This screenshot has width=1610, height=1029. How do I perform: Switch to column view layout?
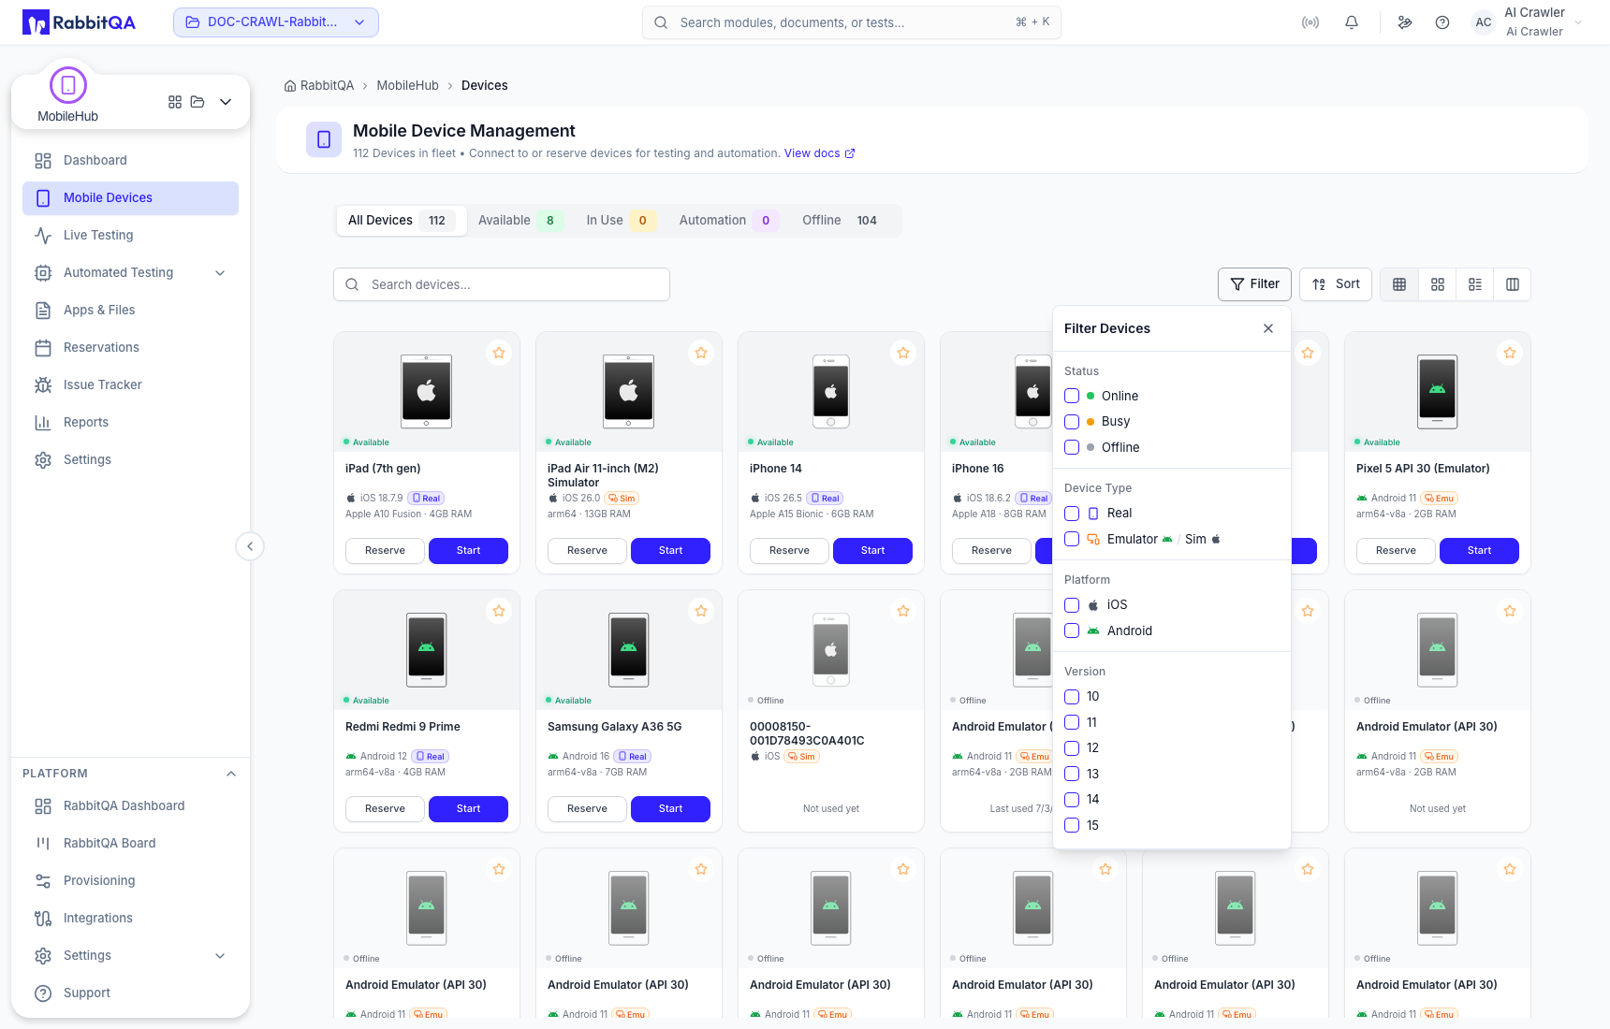pos(1513,284)
